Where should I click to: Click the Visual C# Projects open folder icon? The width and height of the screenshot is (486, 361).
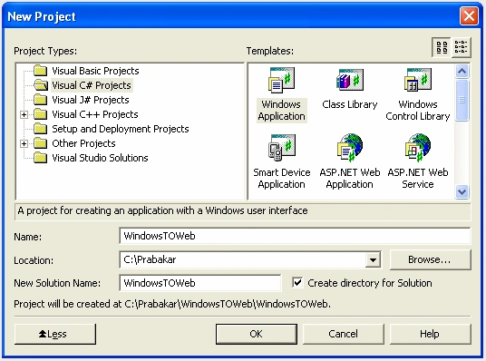pos(41,85)
